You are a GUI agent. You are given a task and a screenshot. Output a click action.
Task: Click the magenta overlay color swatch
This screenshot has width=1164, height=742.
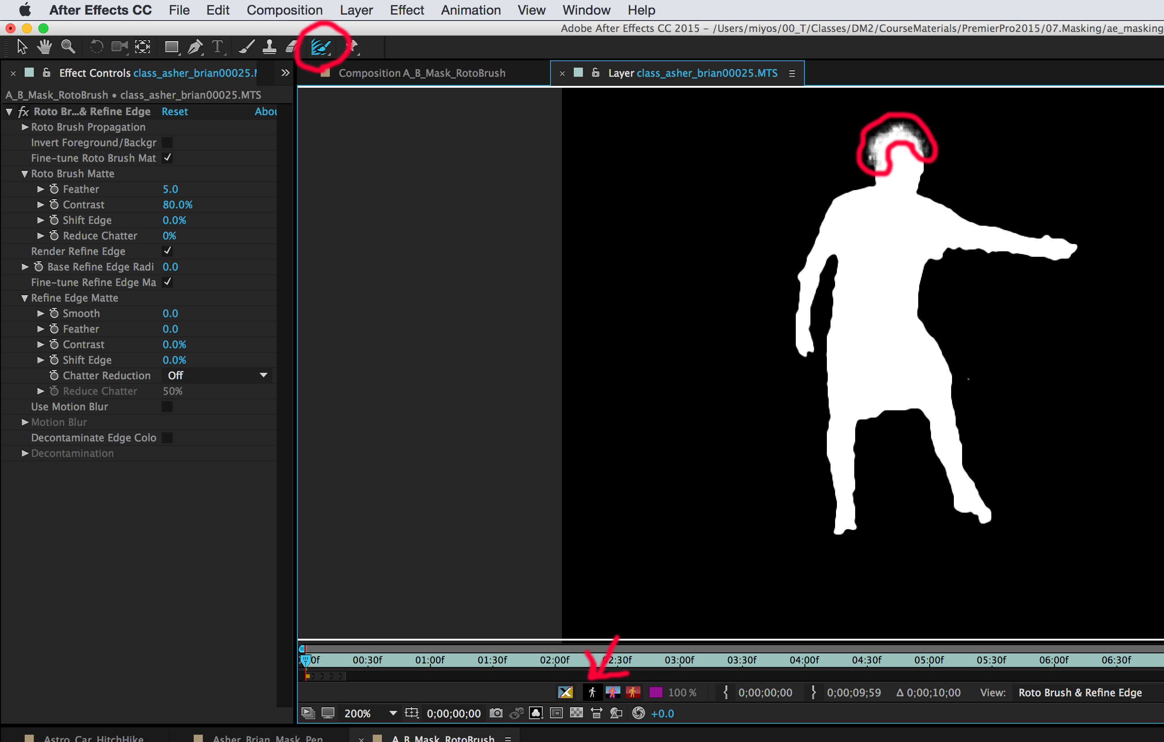pyautogui.click(x=656, y=692)
